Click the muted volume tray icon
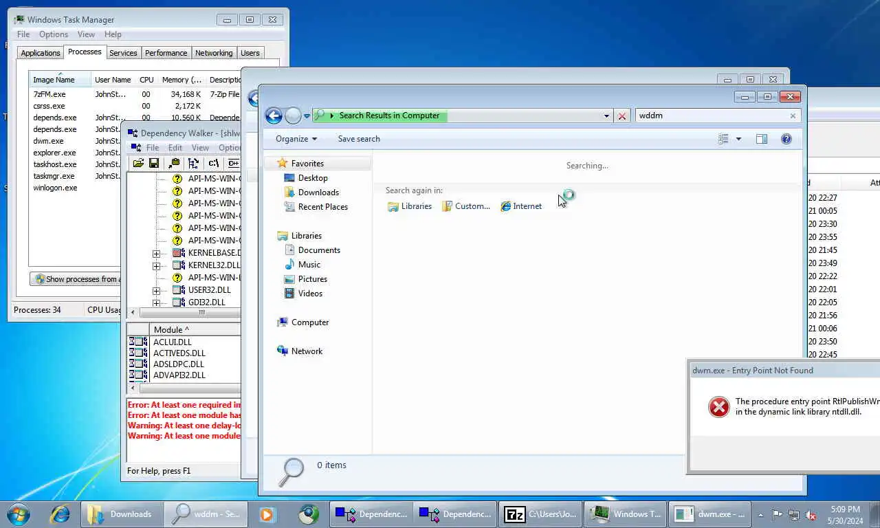 point(811,514)
